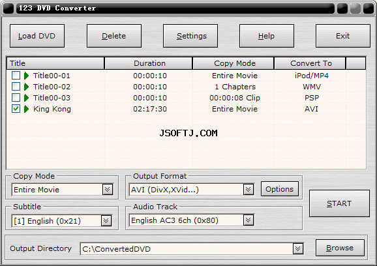Open the Copy Mode dropdown arrow

(108, 190)
